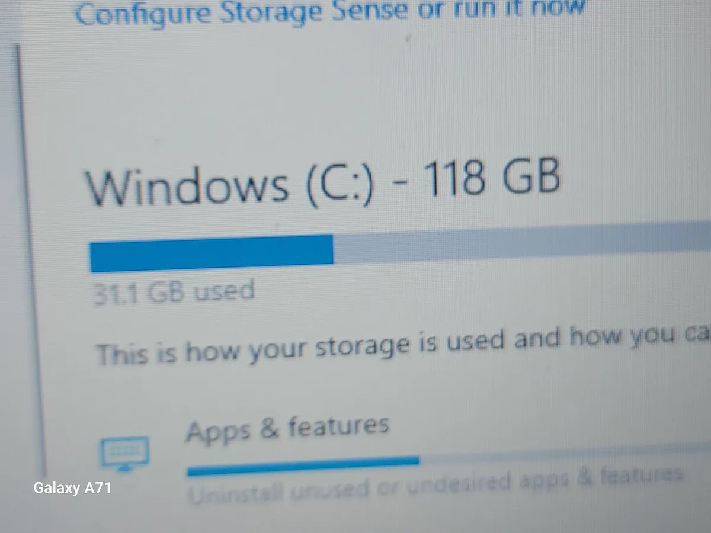Open the Apps & features category title
This screenshot has height=533, width=711.
click(x=287, y=429)
